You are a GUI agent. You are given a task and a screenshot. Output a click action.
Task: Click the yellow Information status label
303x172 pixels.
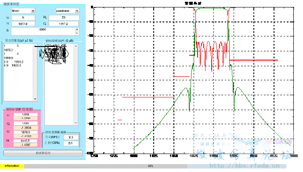pos(12,166)
